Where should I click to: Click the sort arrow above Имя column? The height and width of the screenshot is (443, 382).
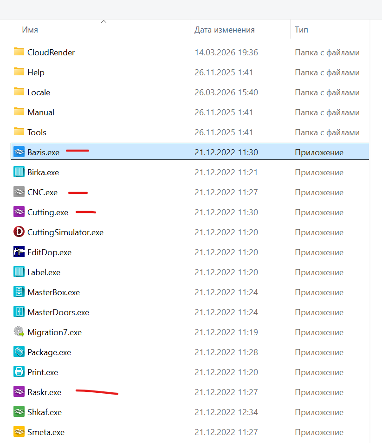click(104, 22)
